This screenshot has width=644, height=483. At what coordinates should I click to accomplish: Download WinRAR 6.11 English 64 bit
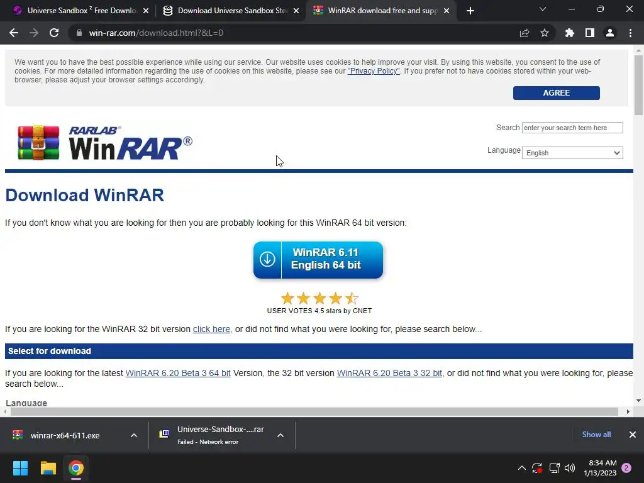click(318, 260)
